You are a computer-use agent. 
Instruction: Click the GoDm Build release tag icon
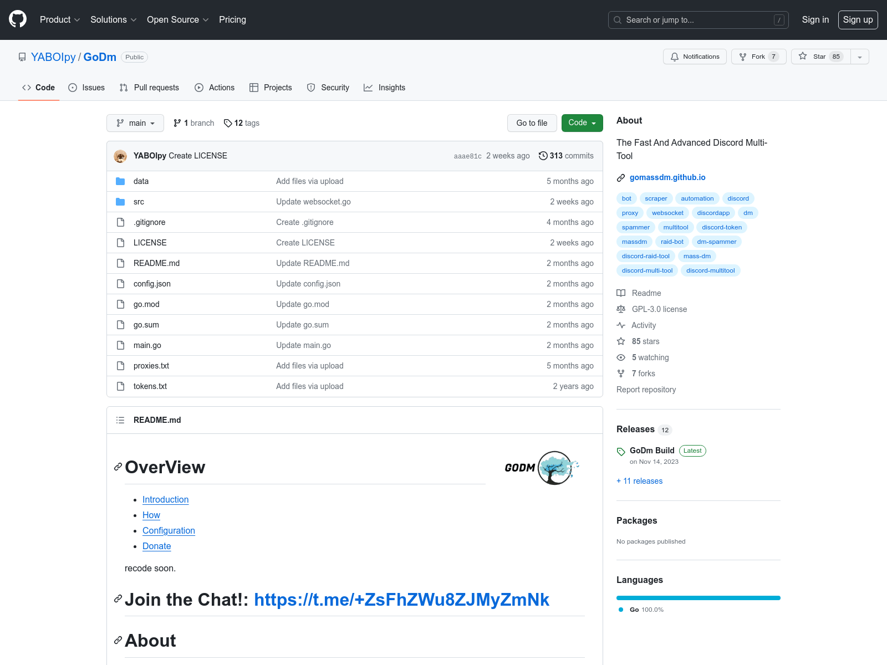[x=621, y=452]
